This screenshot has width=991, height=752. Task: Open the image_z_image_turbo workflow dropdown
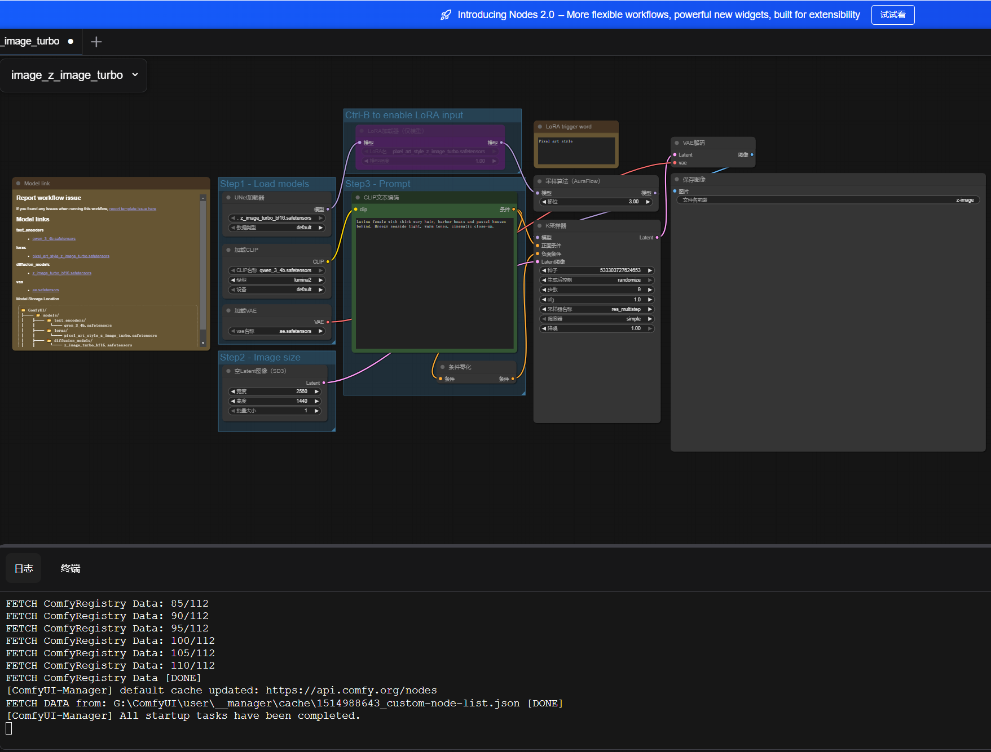135,75
